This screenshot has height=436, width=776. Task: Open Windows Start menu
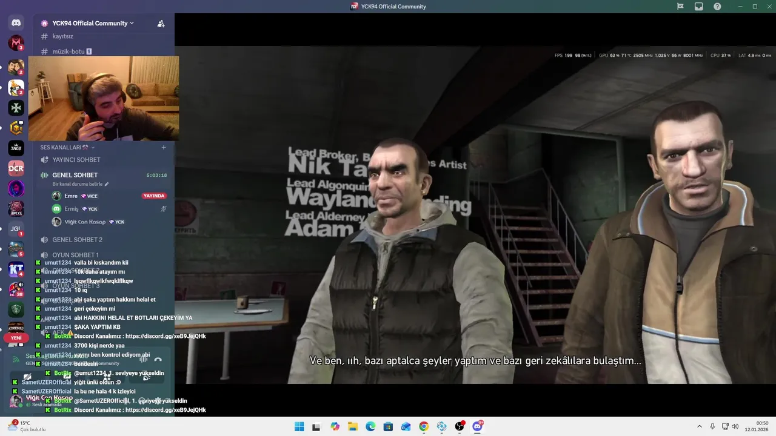click(x=299, y=426)
